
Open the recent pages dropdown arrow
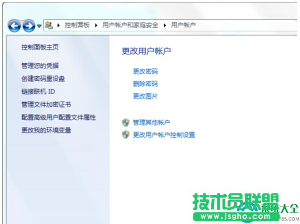point(39,26)
